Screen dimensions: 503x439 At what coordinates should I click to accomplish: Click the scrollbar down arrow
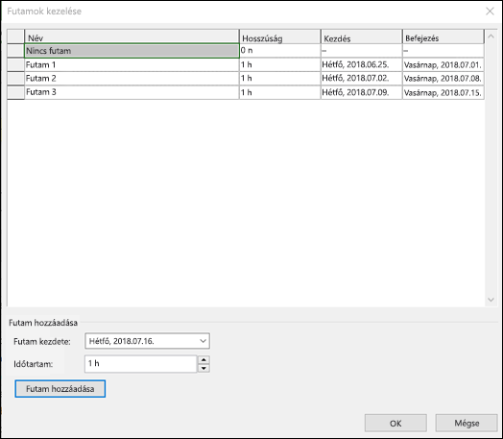pyautogui.click(x=491, y=300)
